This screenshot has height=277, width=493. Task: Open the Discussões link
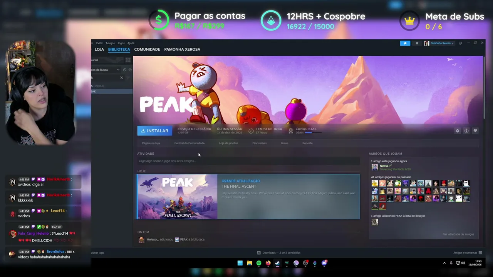click(259, 143)
